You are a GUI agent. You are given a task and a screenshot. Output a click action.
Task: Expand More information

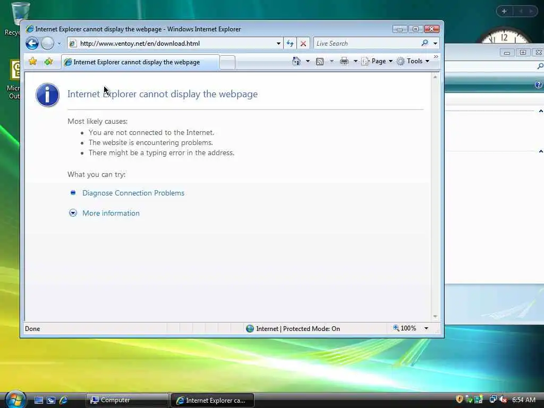tap(73, 213)
